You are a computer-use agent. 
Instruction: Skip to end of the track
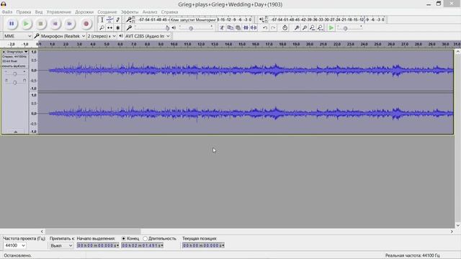point(69,24)
